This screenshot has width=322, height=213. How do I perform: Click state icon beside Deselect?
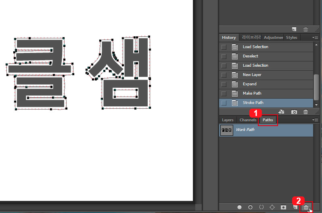pyautogui.click(x=235, y=56)
